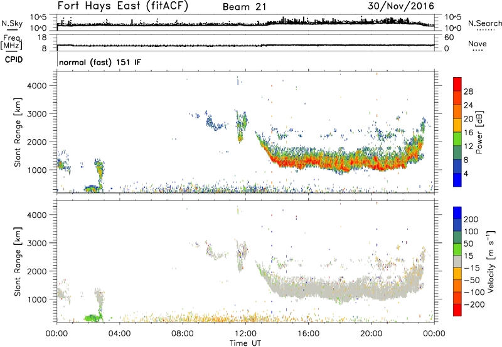Click the date "30/Nov/2016"
This screenshot has height=347, width=502.
(x=401, y=6)
